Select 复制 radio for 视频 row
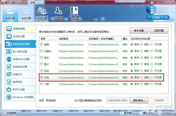The height and width of the screenshot is (116, 176). click(142, 71)
